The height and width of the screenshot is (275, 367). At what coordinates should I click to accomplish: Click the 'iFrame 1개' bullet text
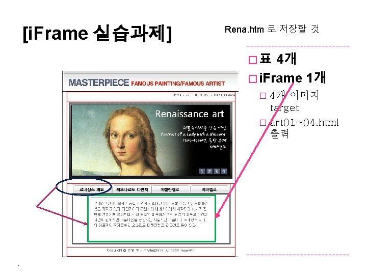[293, 78]
